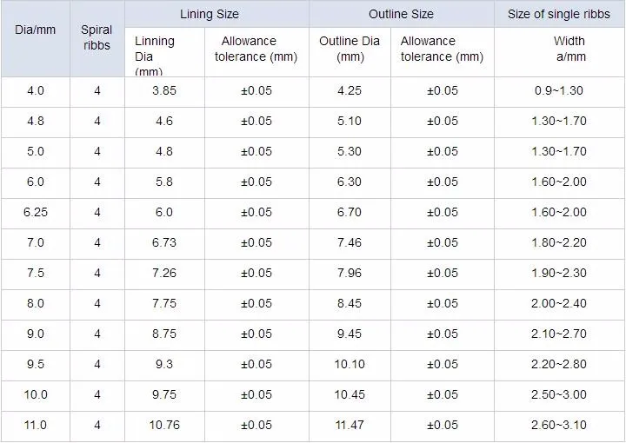
Task: Click the Dia/mm column header
Action: pos(36,30)
